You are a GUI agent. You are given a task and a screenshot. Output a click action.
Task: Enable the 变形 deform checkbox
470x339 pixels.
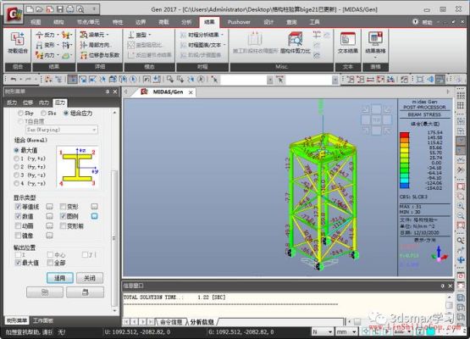click(63, 207)
